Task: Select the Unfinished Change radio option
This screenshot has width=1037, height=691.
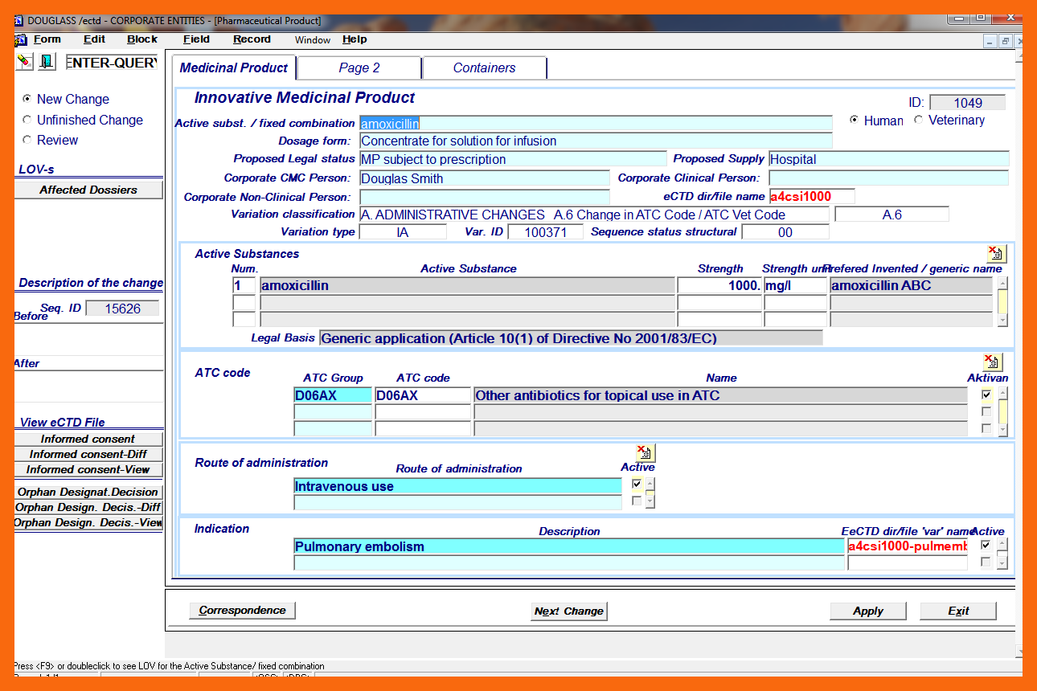Action: (x=27, y=120)
